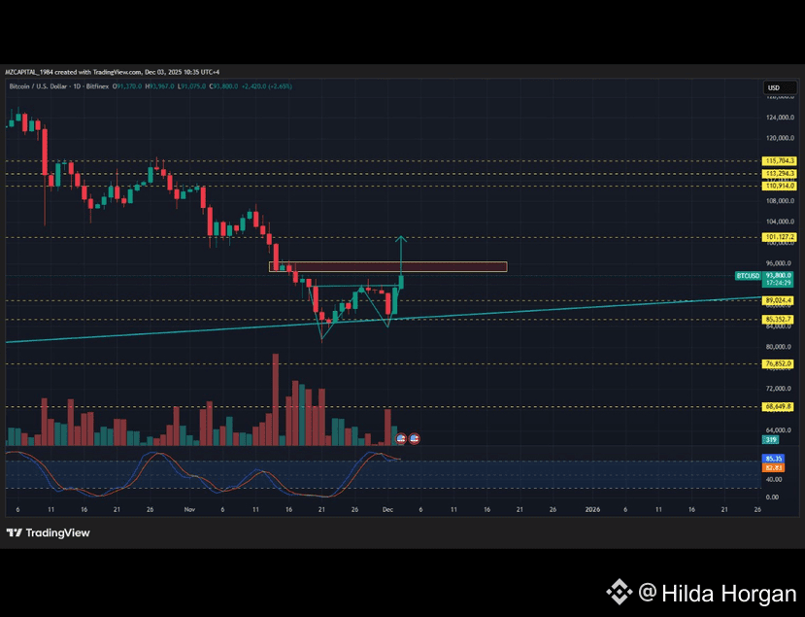
Task: Select the 76,852.0 horizontal level label
Action: tap(779, 363)
